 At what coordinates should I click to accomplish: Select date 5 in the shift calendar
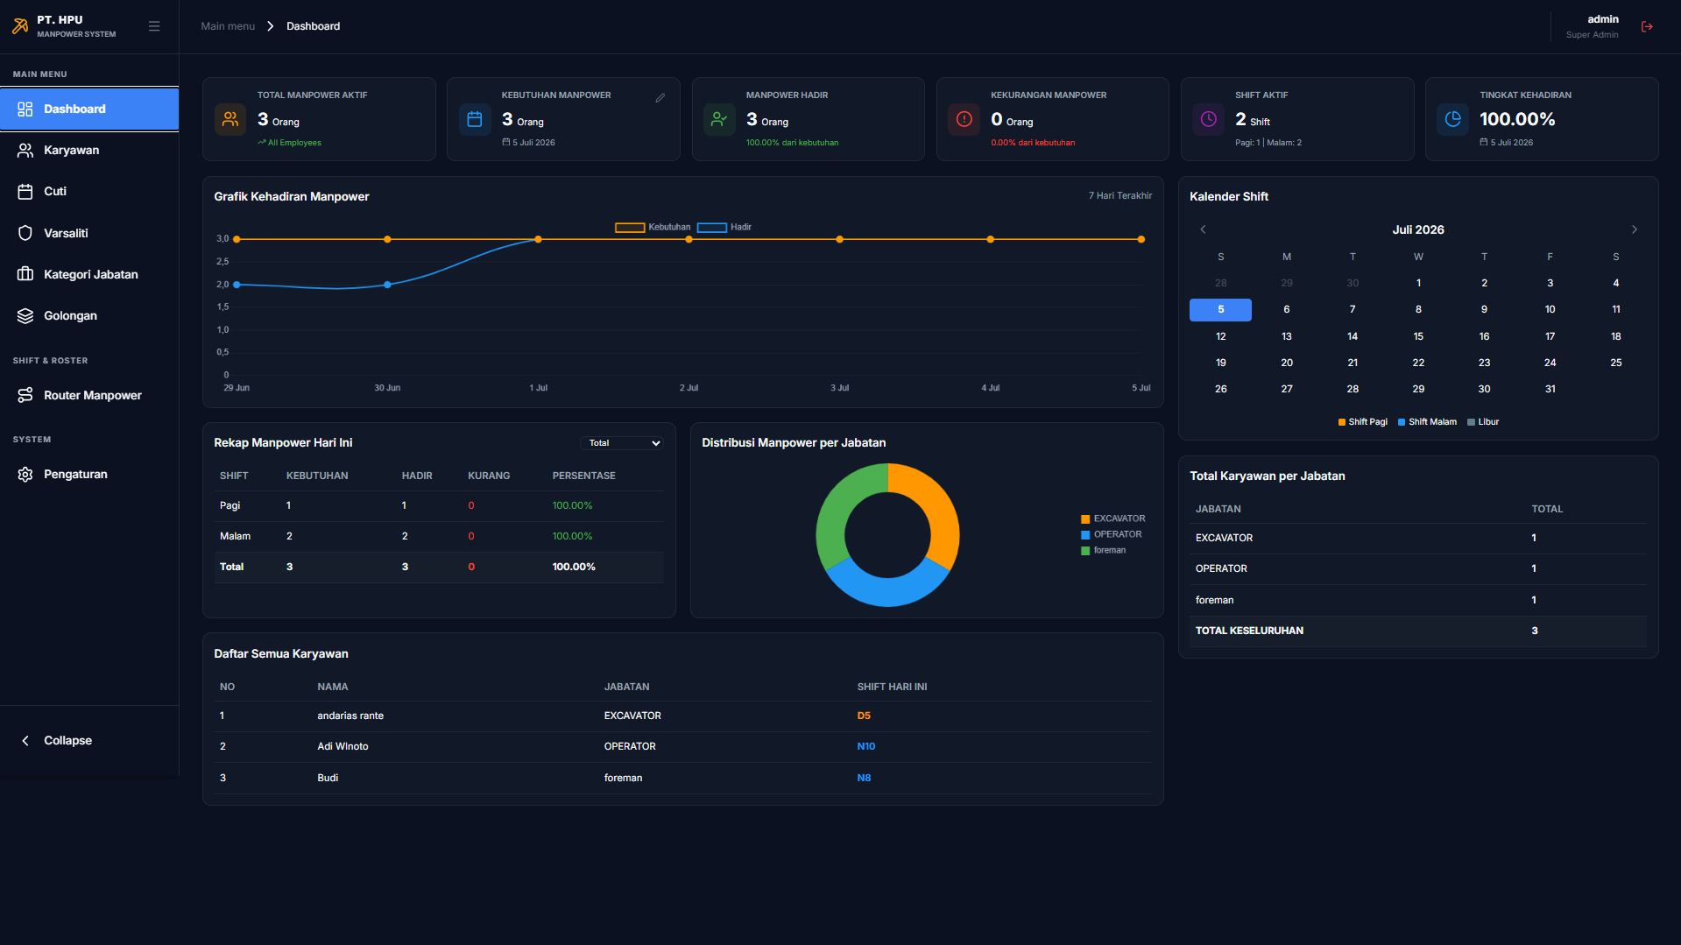(1220, 309)
